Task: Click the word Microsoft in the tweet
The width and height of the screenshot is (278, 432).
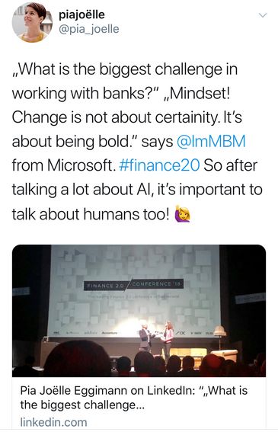Action: tap(80, 165)
